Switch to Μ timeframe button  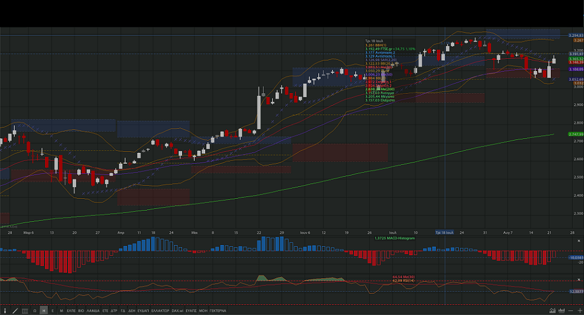coord(62,310)
